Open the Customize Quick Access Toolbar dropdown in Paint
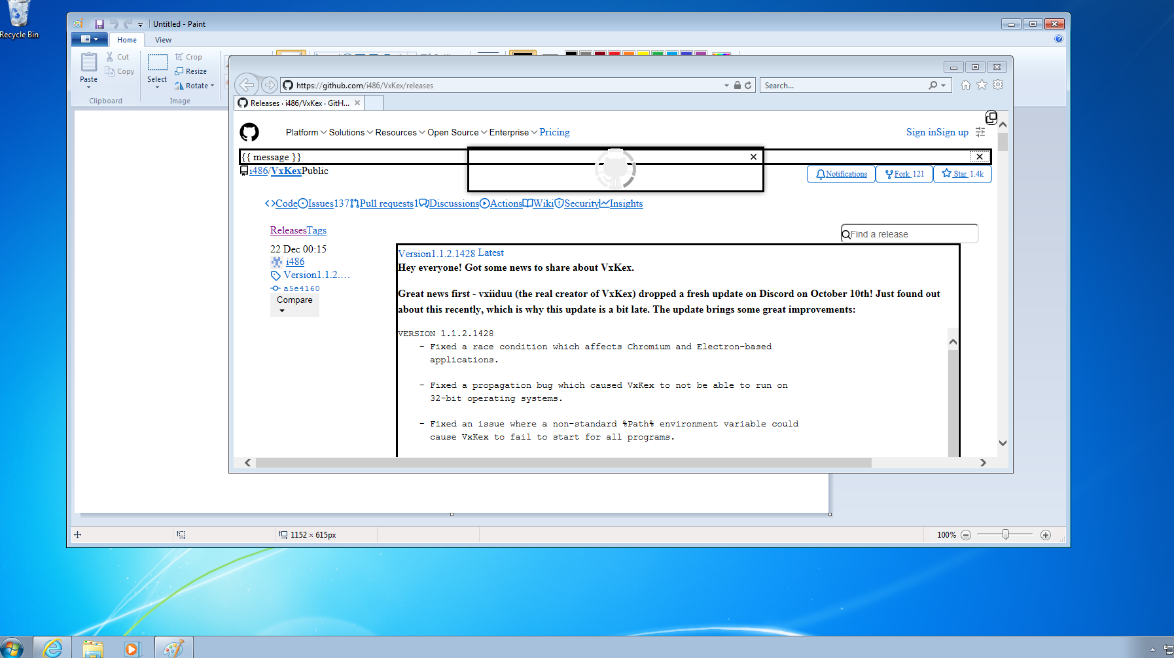This screenshot has height=658, width=1174. [x=140, y=25]
